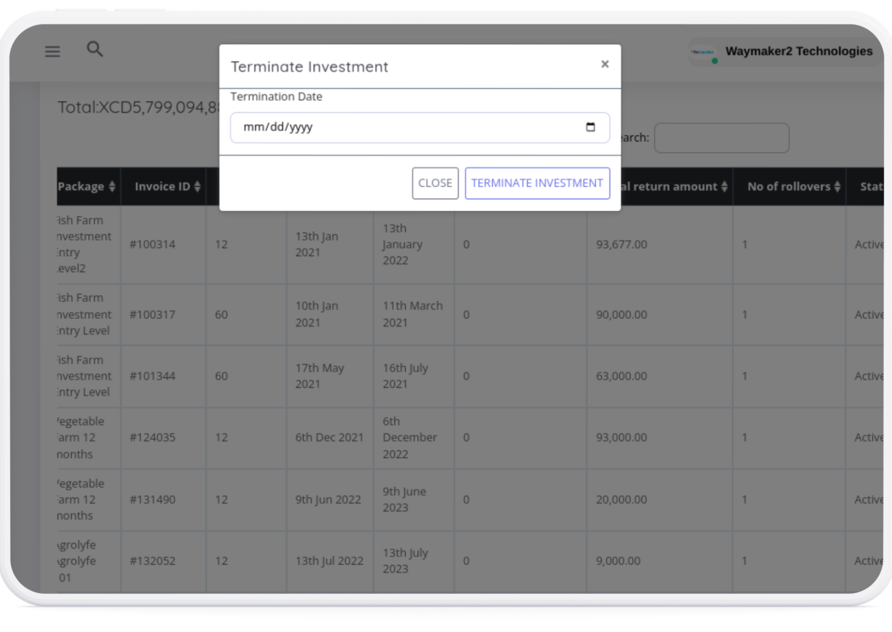Open Waymaker2 Technologies profile avatar
The image size is (892, 632).
(703, 52)
